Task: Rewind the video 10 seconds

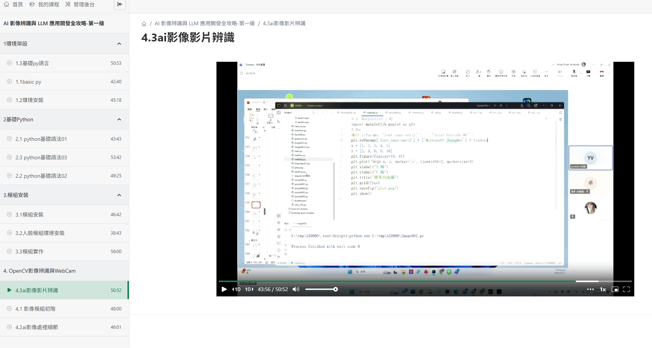Action: [236, 289]
